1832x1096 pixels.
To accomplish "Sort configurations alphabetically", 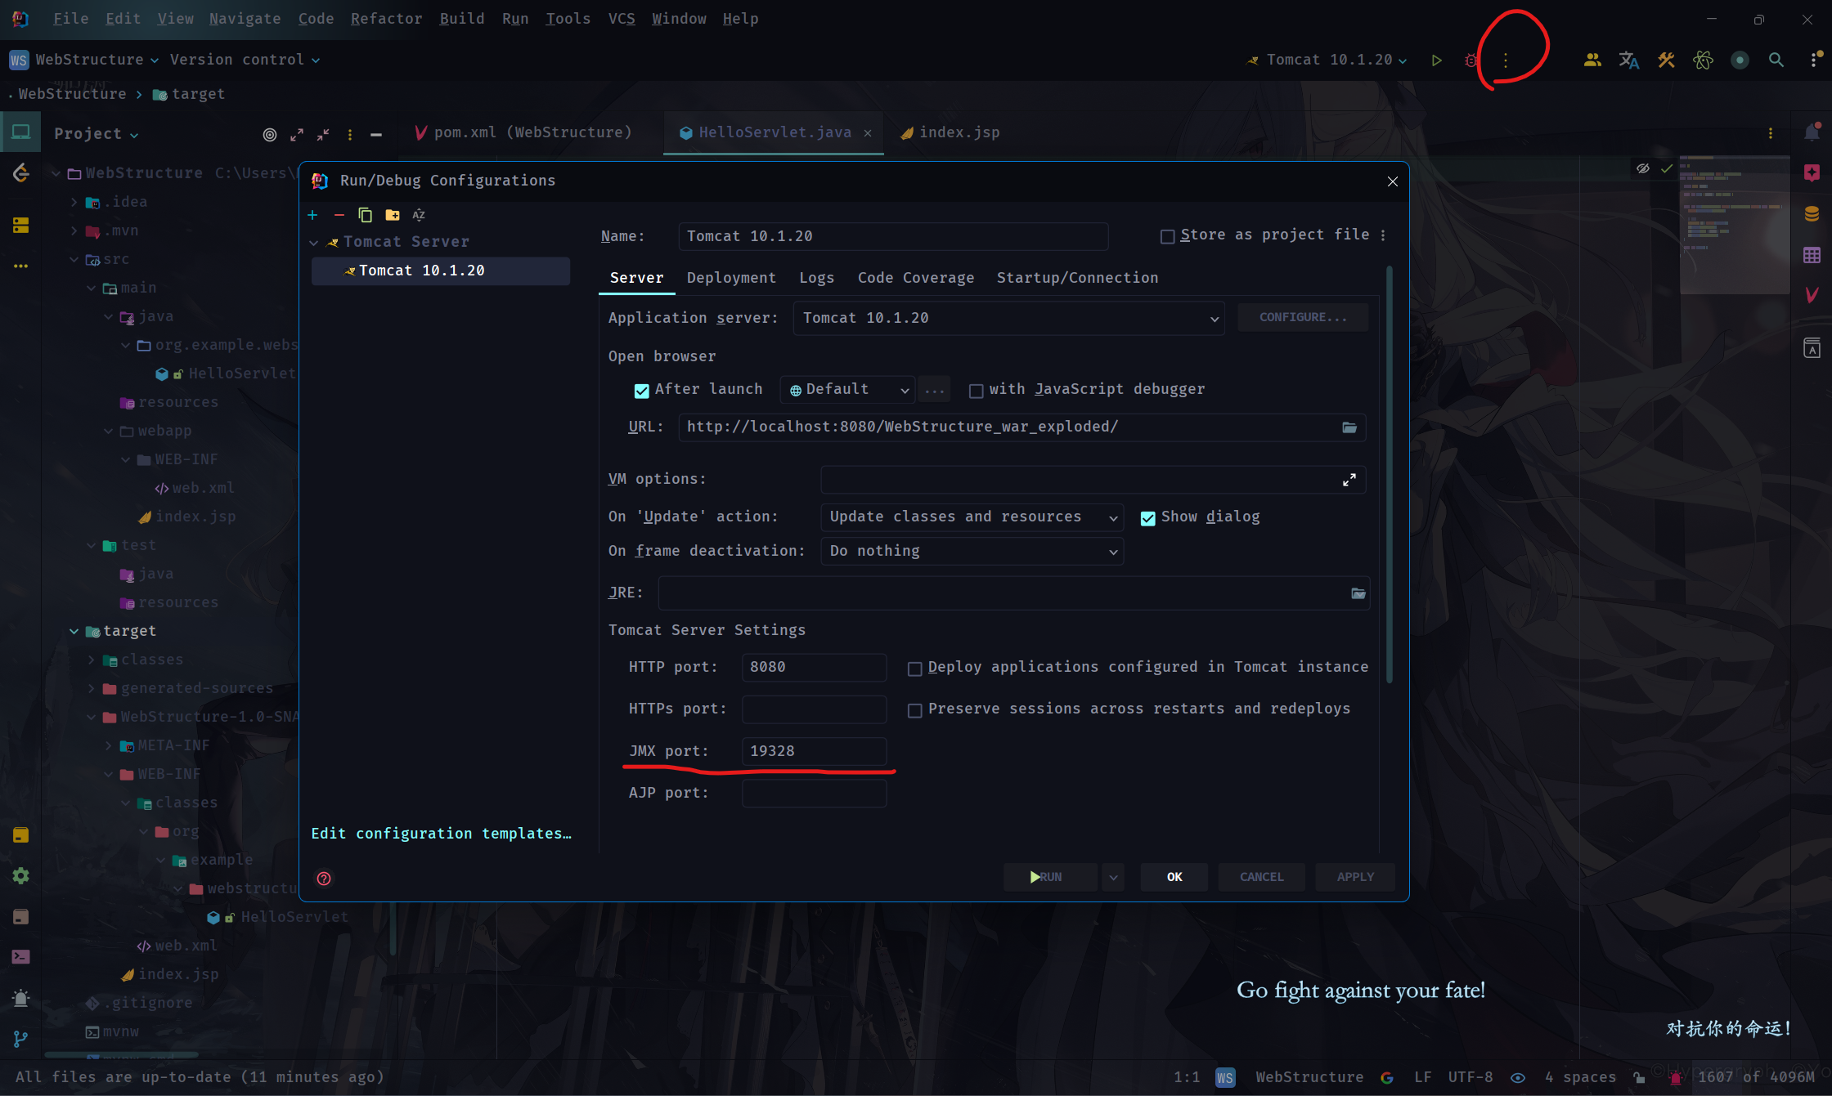I will (419, 215).
